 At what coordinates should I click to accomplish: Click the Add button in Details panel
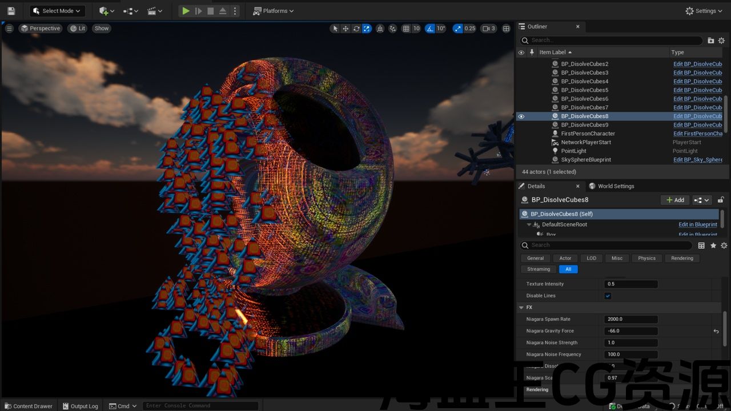point(674,200)
